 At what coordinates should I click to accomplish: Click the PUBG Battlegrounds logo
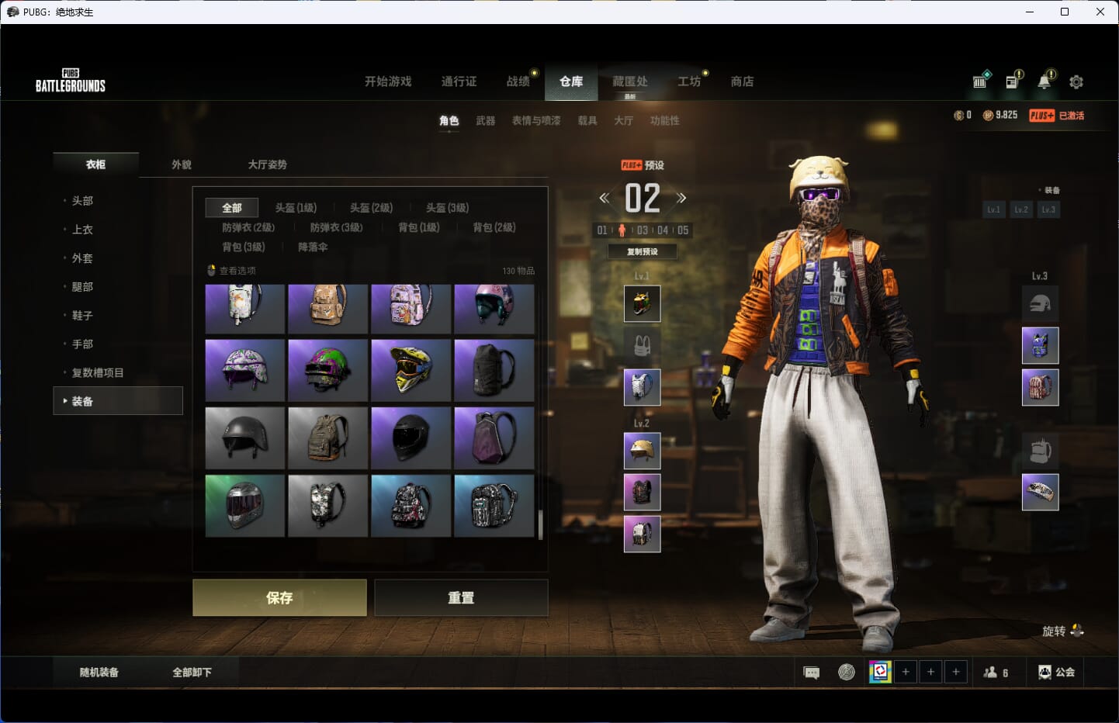pyautogui.click(x=70, y=81)
